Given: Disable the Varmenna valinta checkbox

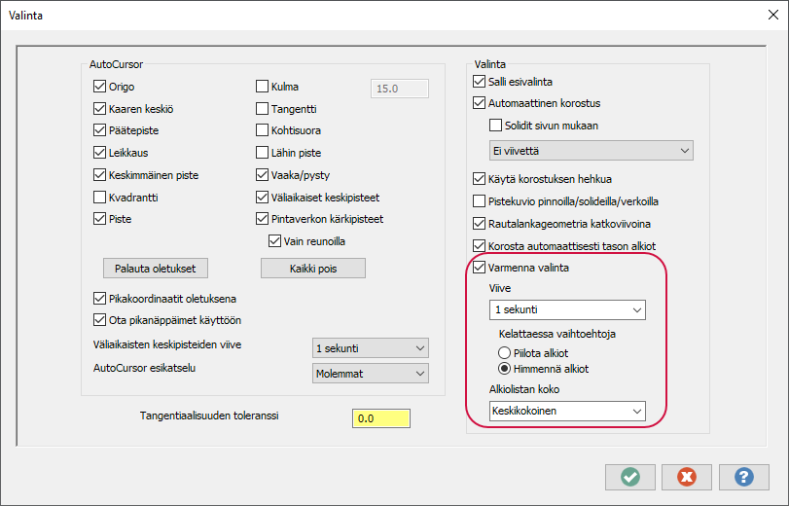Looking at the screenshot, I should click(x=479, y=268).
